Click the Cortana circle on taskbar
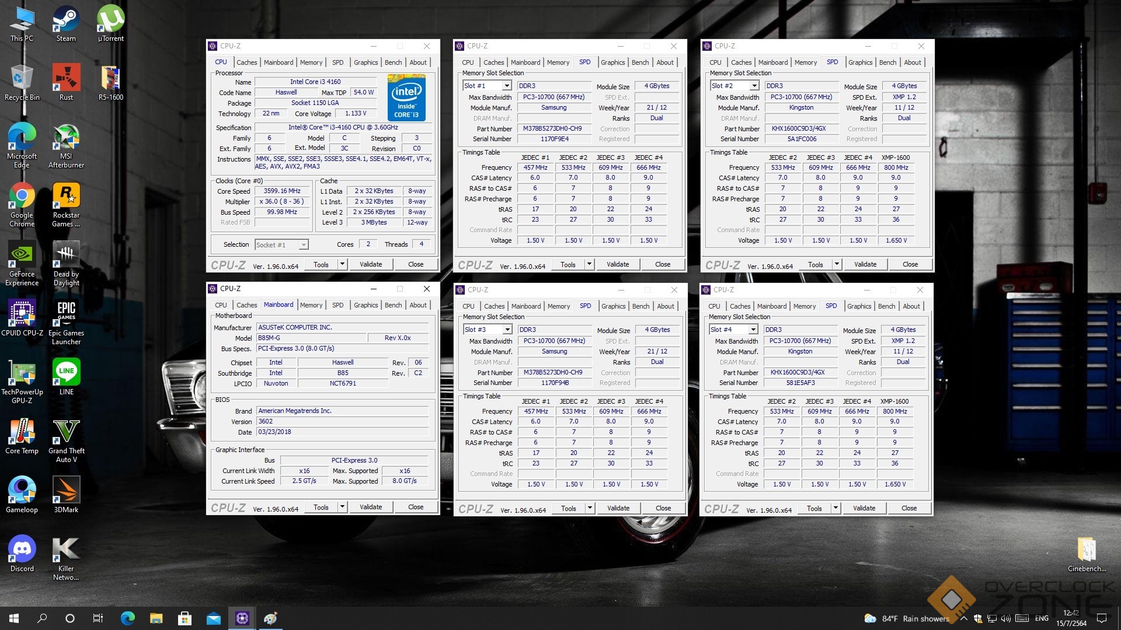The width and height of the screenshot is (1121, 630). coord(69,618)
